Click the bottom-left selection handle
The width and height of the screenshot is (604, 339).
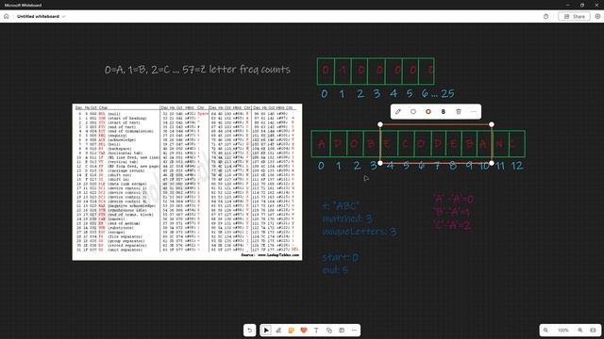click(x=380, y=163)
